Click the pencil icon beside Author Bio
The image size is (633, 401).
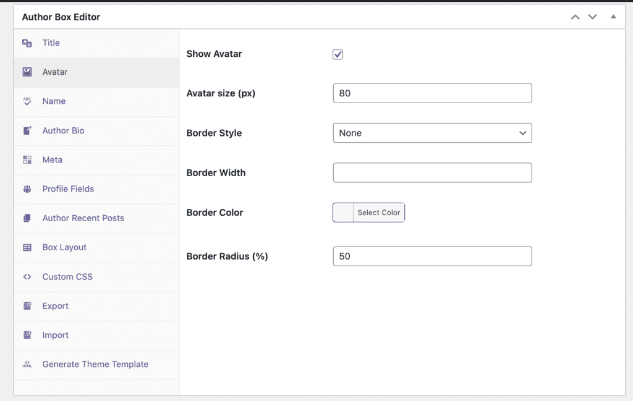tap(27, 130)
